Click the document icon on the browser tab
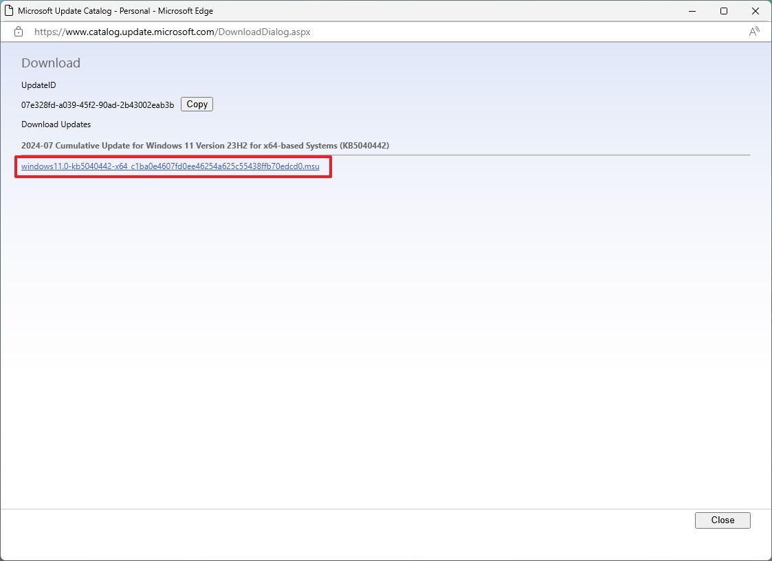This screenshot has height=561, width=772. [9, 10]
